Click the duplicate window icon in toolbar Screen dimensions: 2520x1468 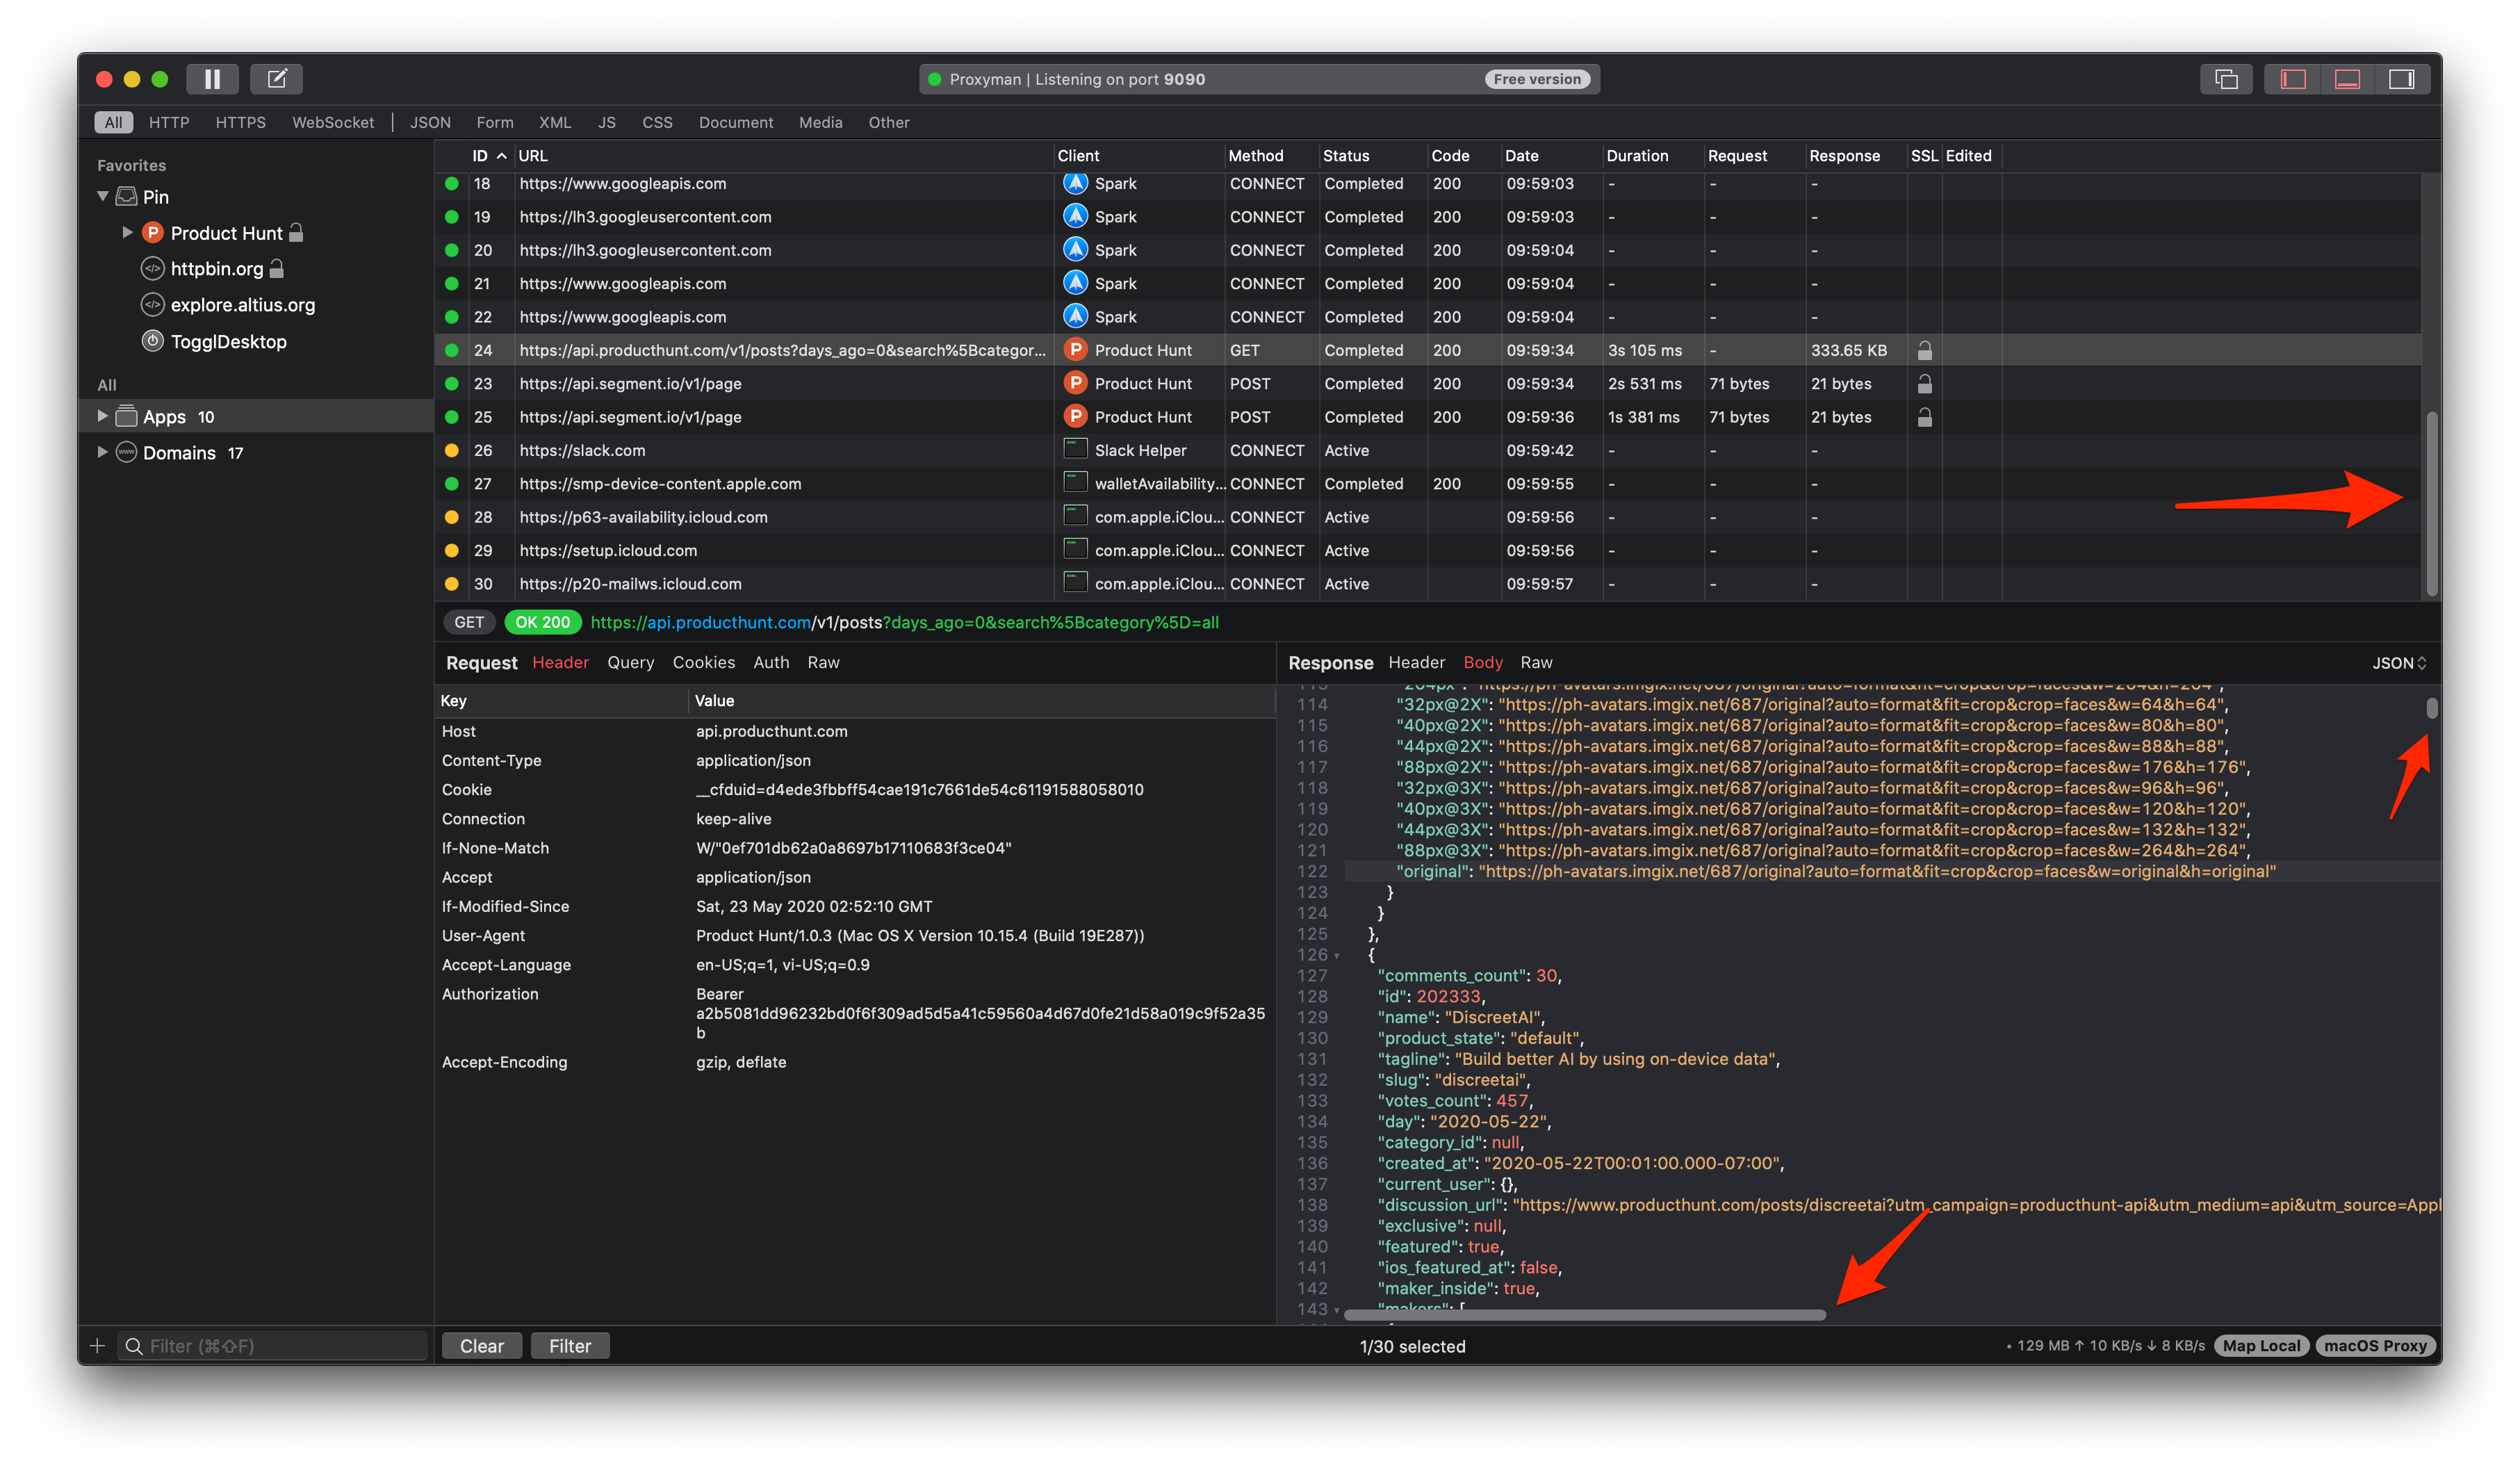[2226, 79]
